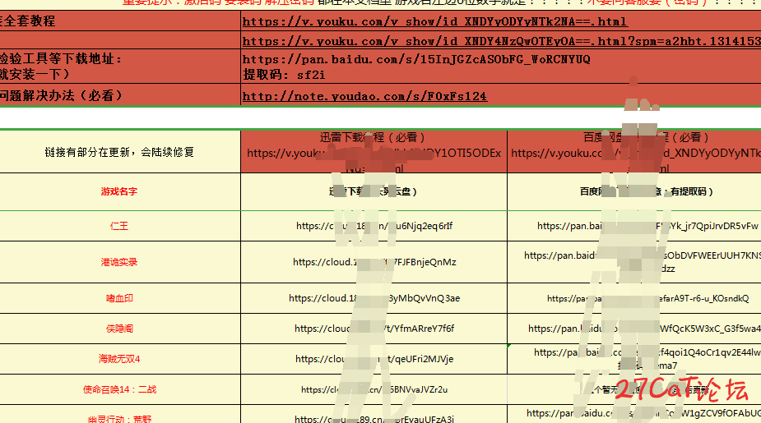Click the 嗜血印 baidu link ending efarA9T-r6-u_KOsndkQ
The height and width of the screenshot is (423, 761).
[x=648, y=298]
